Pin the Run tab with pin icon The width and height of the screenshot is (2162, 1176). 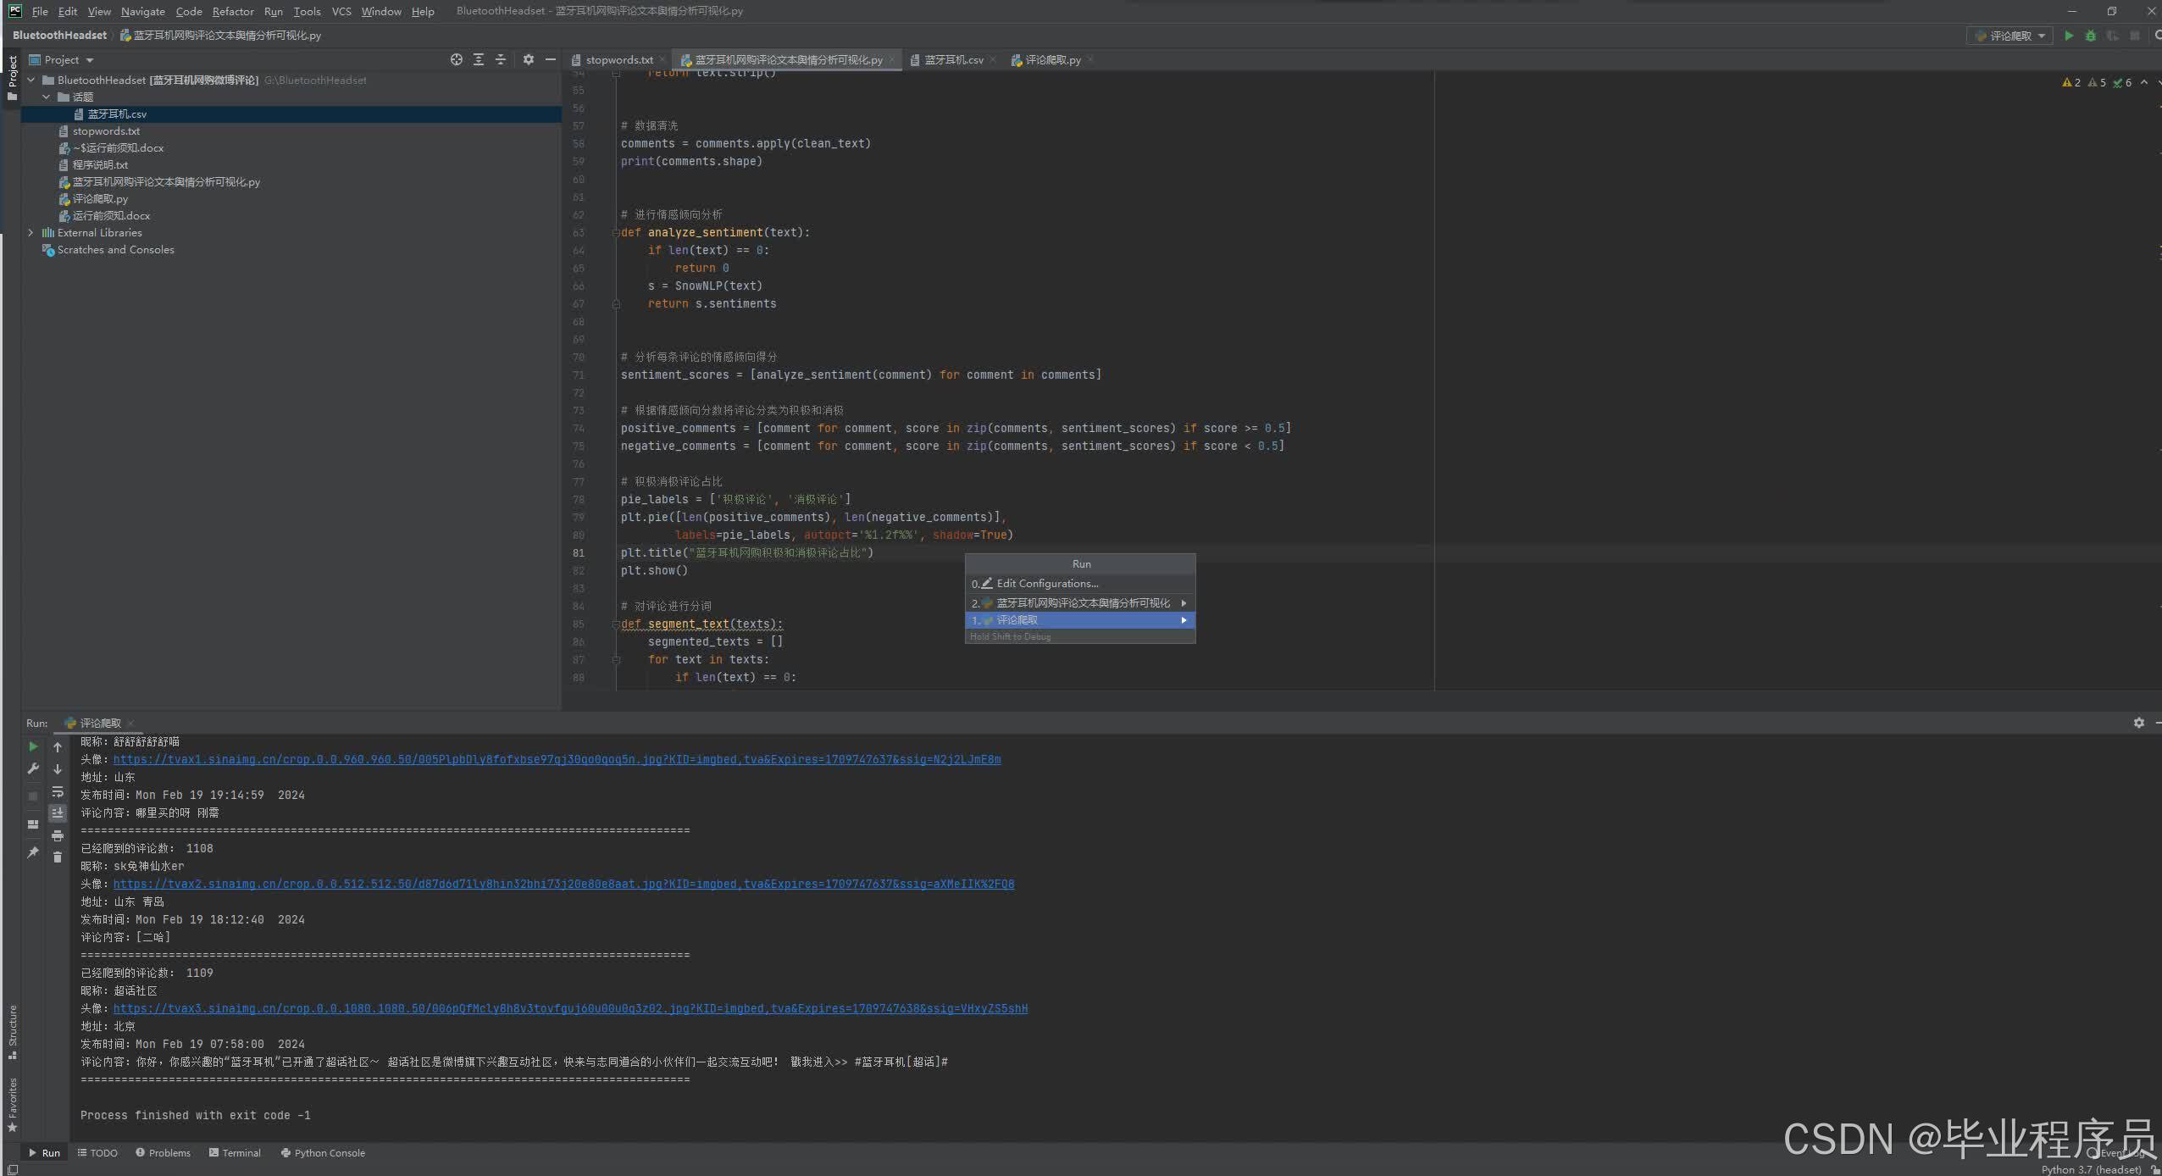click(x=32, y=852)
